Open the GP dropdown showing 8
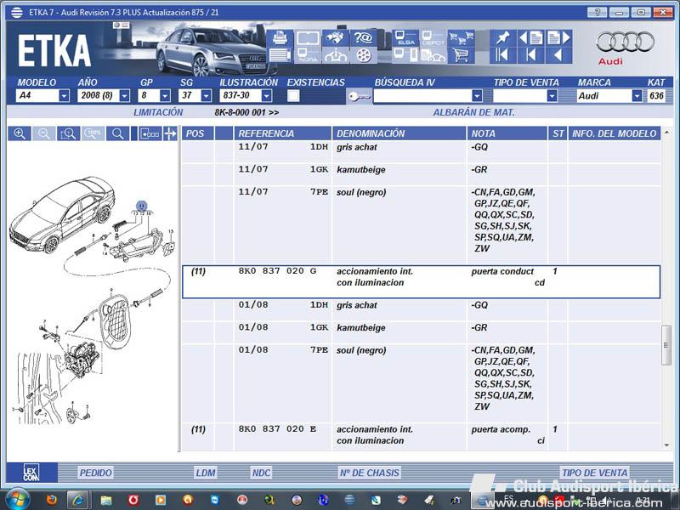680x510 pixels. pyautogui.click(x=165, y=96)
